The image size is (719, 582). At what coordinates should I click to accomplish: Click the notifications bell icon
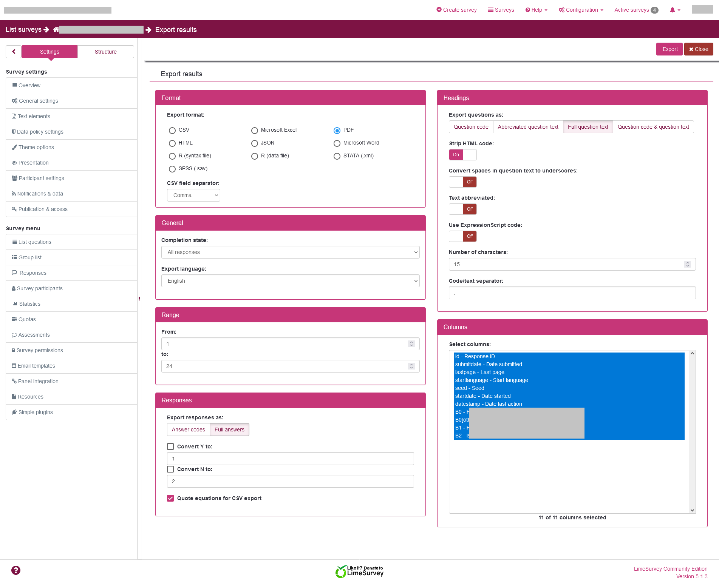(673, 10)
